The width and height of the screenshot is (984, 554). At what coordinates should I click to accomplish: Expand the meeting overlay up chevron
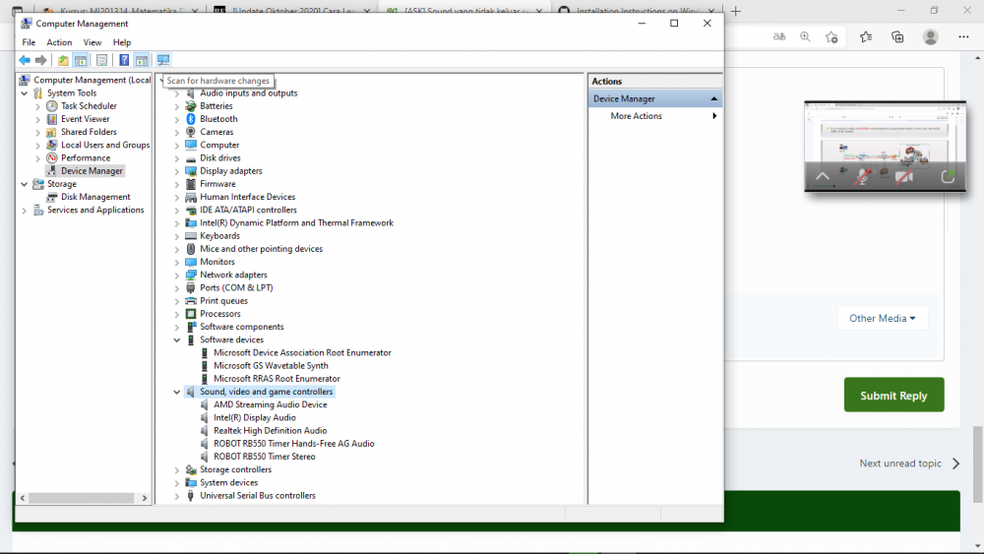coord(822,177)
